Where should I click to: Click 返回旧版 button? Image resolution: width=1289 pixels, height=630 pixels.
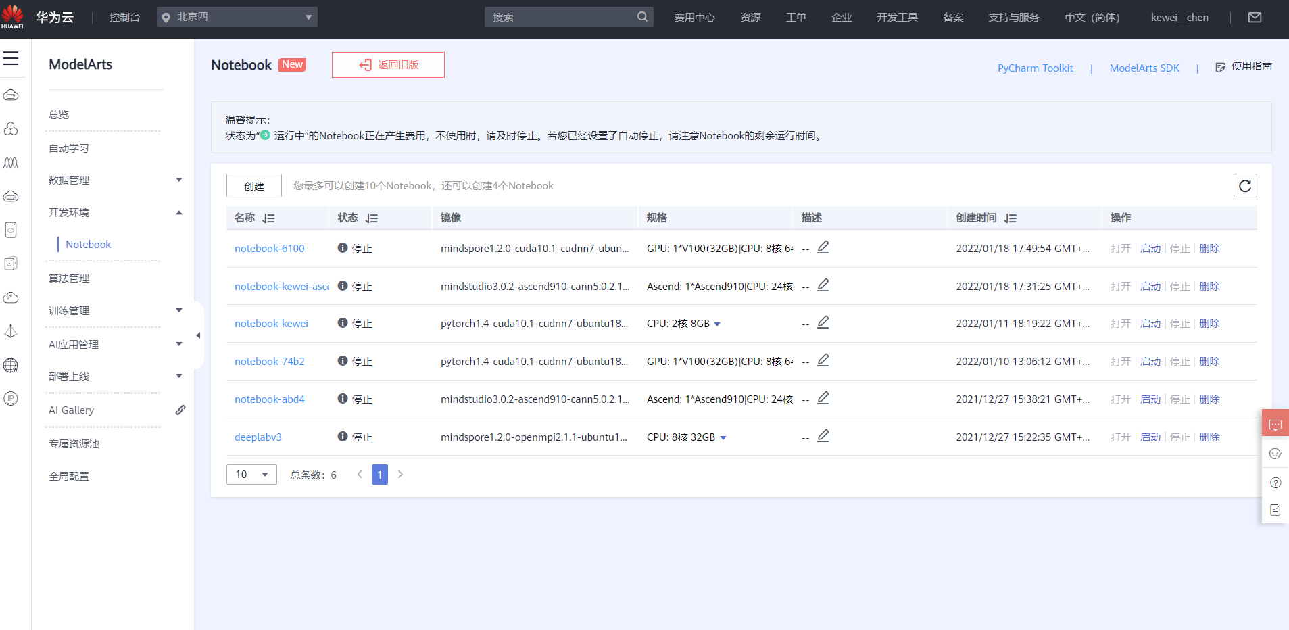[x=388, y=65]
